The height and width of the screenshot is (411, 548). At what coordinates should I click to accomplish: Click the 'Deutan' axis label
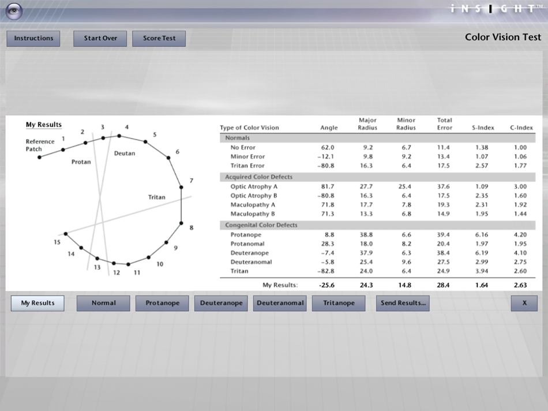[x=125, y=153]
